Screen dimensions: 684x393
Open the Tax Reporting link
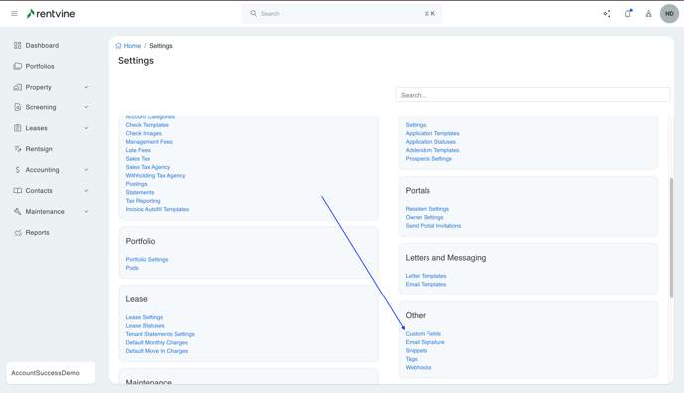[143, 201]
